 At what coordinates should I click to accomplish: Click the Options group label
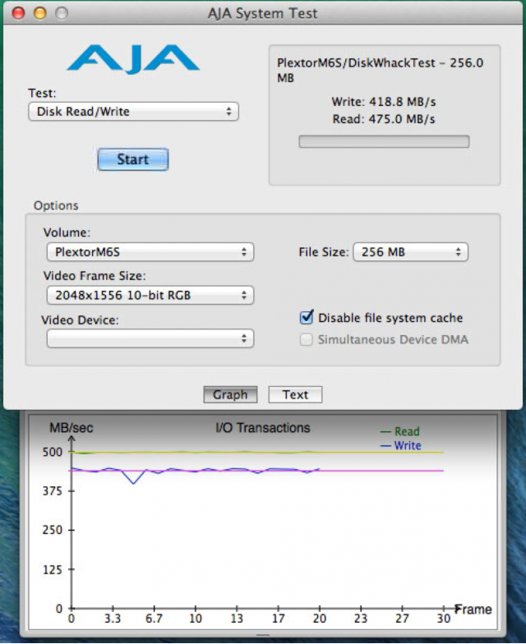(56, 205)
